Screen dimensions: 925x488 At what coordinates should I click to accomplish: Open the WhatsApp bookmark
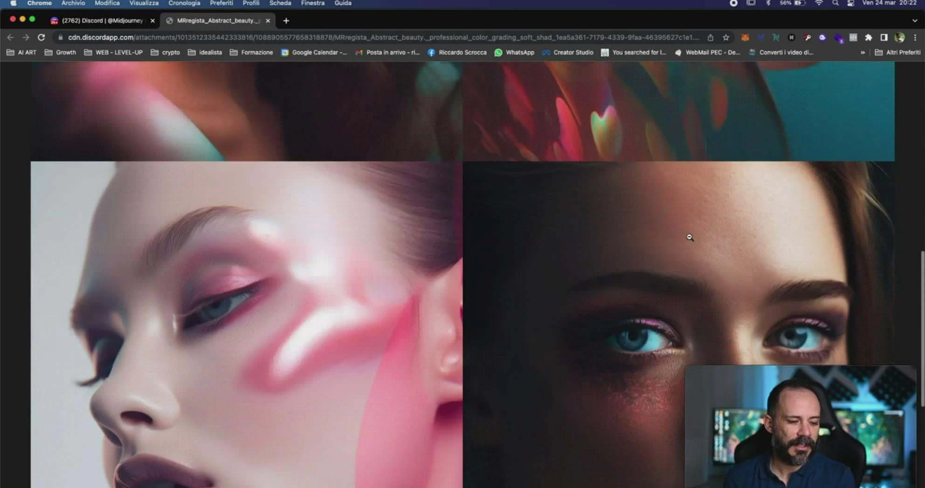click(x=514, y=53)
